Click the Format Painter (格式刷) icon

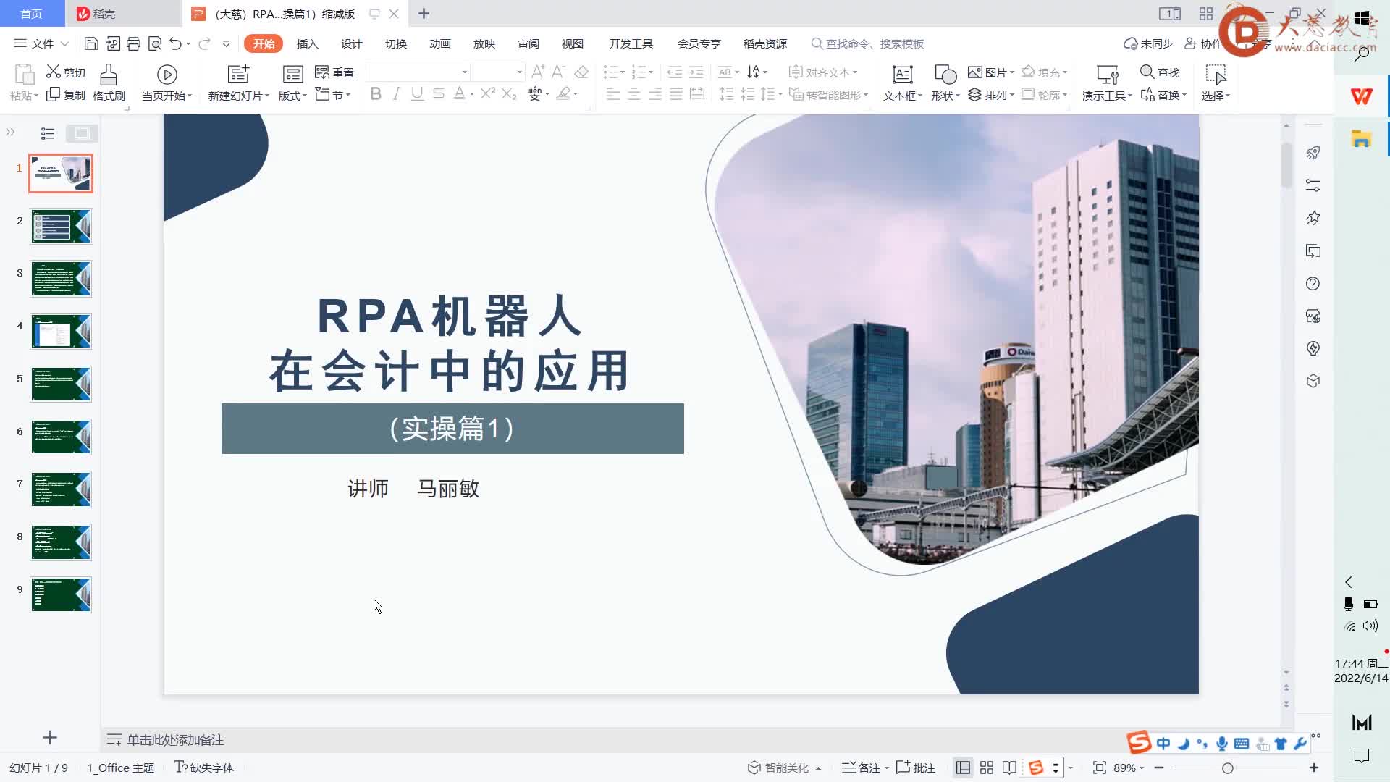(x=108, y=75)
